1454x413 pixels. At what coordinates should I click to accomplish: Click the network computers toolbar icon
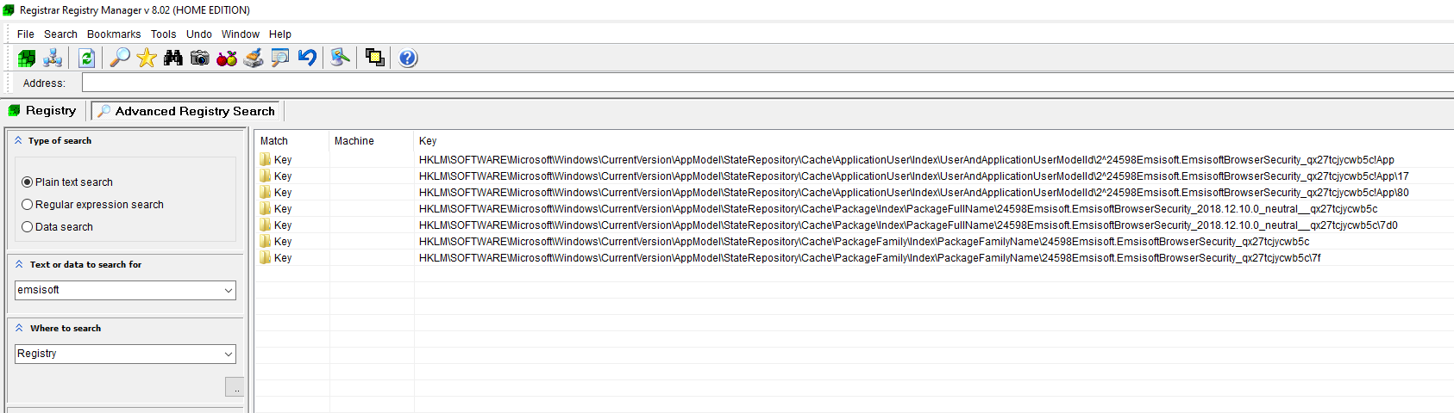tap(53, 58)
